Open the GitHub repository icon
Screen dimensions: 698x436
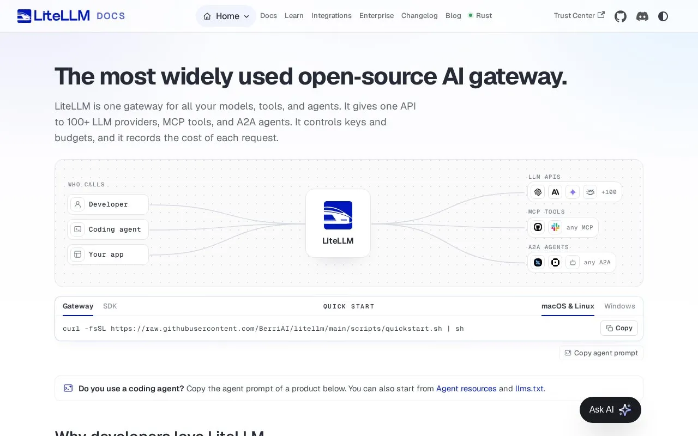621,16
